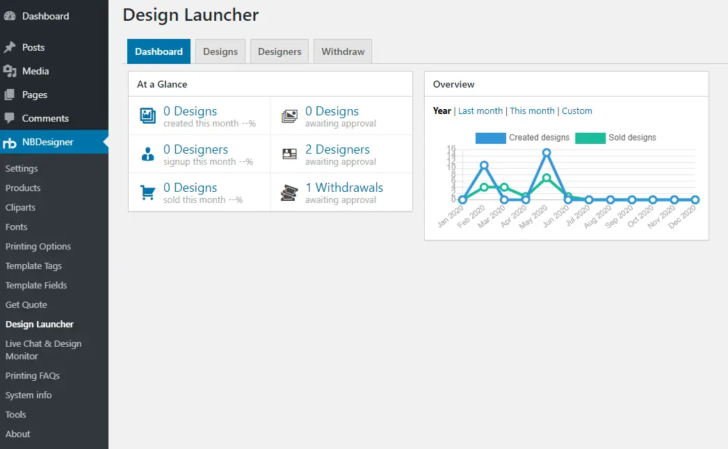Toggle Created designs blue legend swatch
The height and width of the screenshot is (449, 728).
click(x=491, y=138)
